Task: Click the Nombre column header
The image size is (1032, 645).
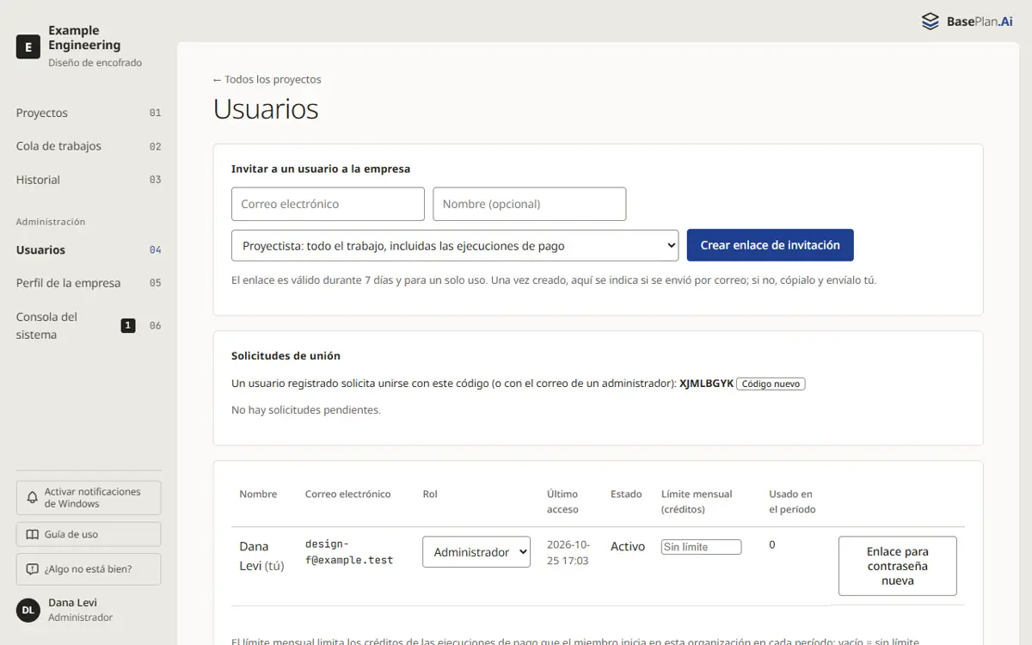Action: coord(258,494)
